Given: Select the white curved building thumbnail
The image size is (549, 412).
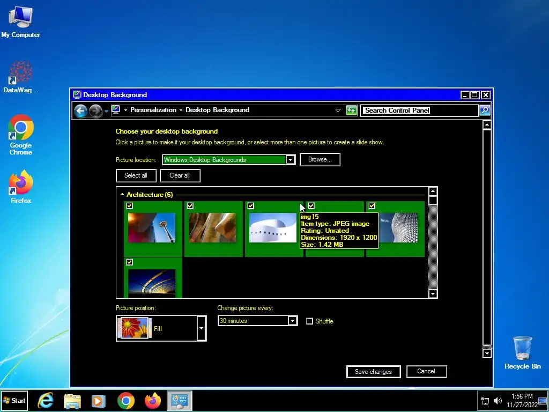Looking at the screenshot, I should click(273, 227).
